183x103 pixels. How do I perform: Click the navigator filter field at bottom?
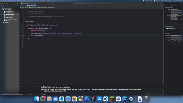tap(11, 94)
